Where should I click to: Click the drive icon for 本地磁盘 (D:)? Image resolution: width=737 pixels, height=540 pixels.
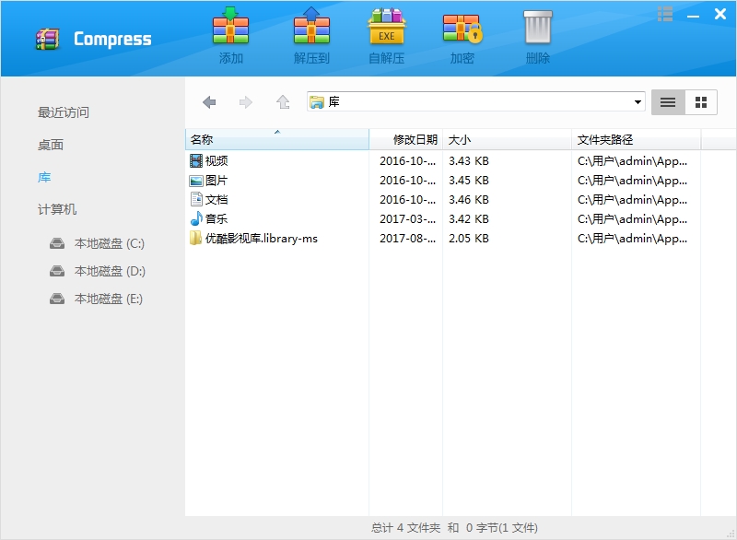57,271
